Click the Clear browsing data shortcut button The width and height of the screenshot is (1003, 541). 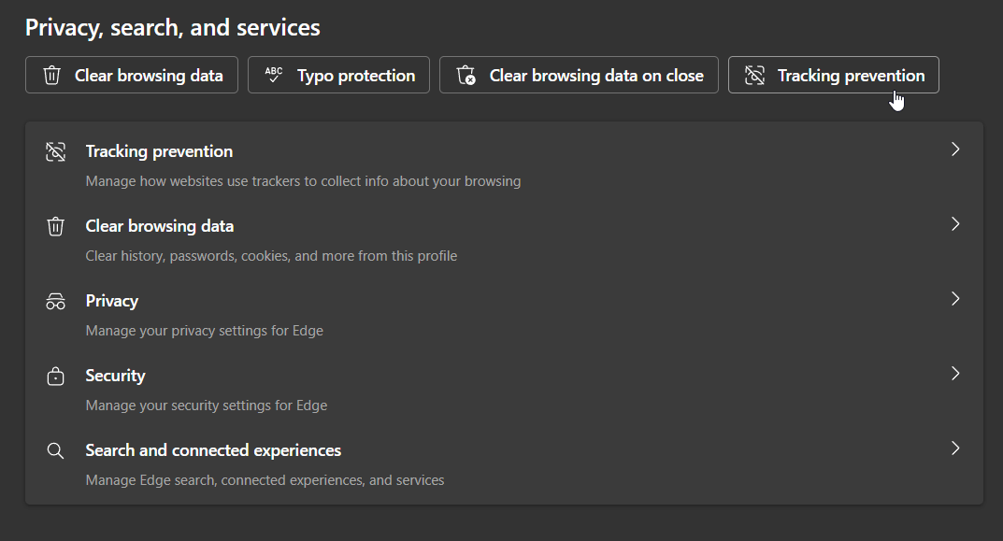pos(131,75)
